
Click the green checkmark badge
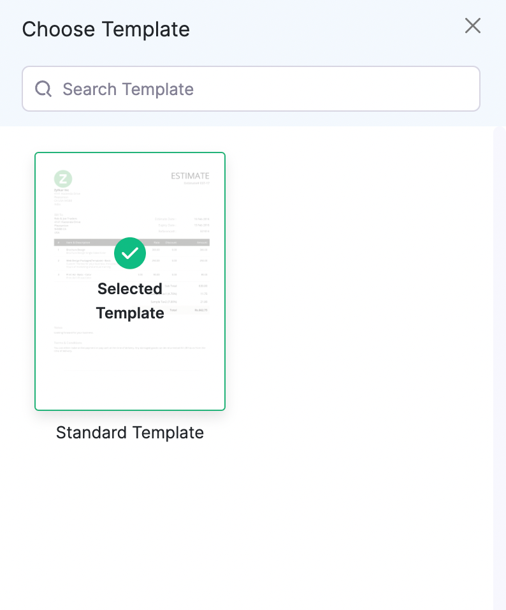pos(130,253)
